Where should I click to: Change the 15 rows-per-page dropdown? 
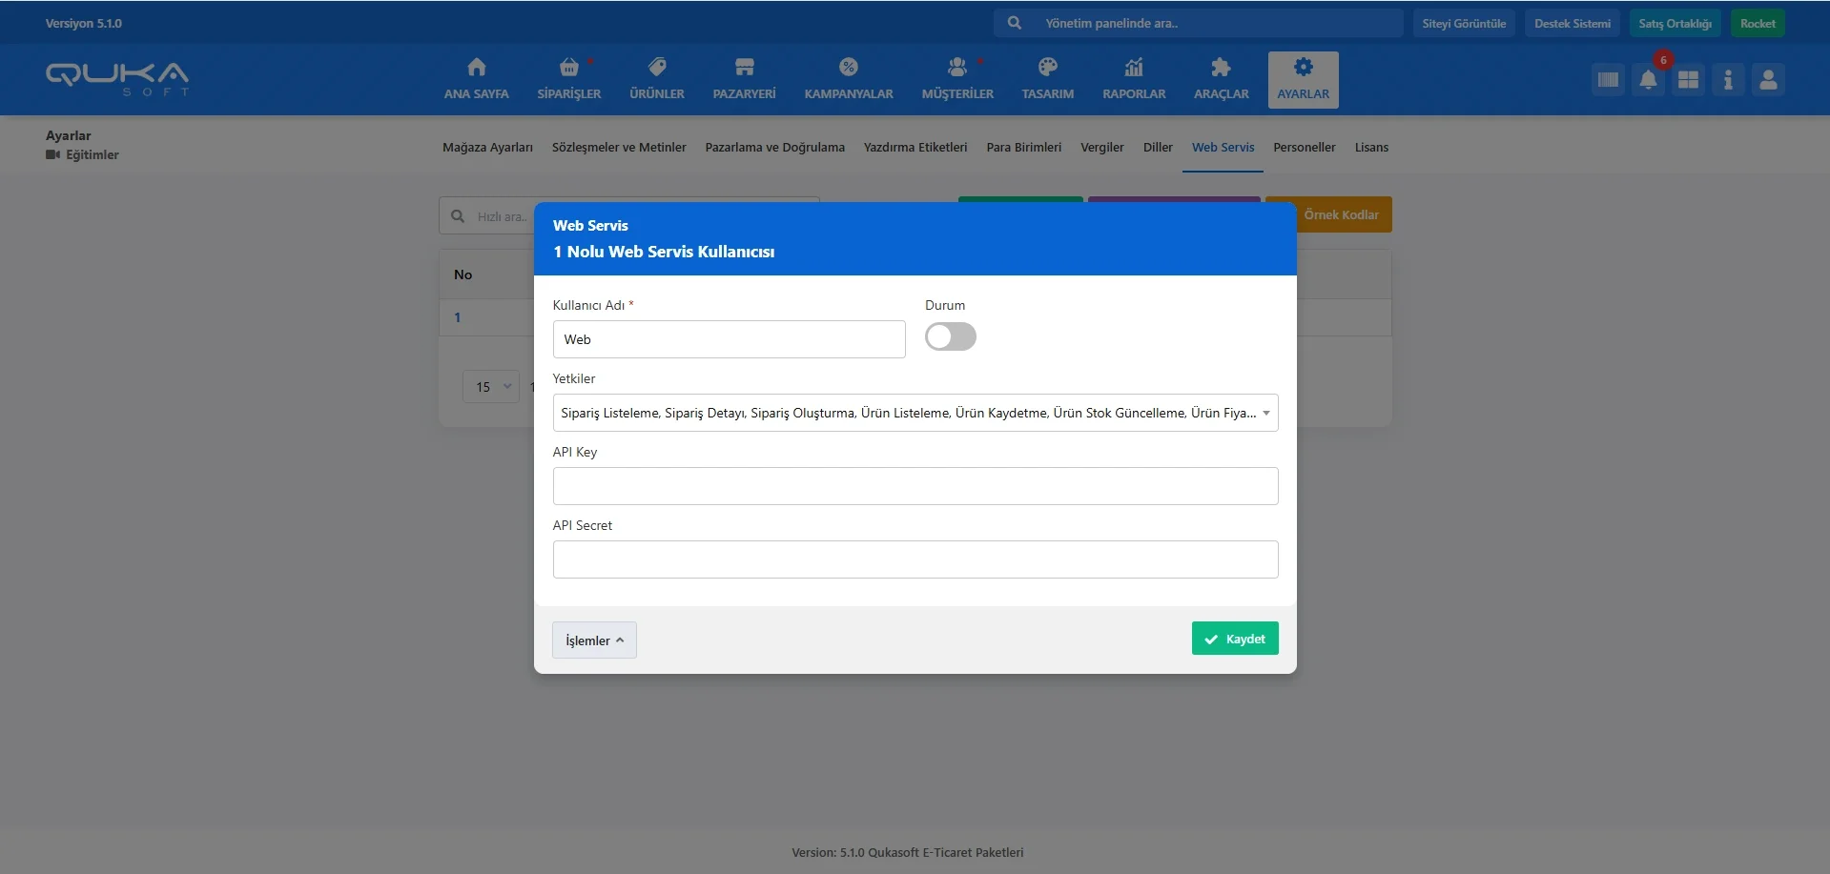[491, 387]
